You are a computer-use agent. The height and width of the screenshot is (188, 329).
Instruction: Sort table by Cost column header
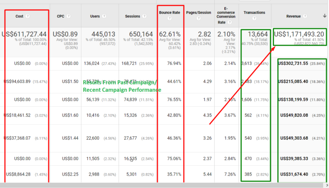click(x=19, y=16)
